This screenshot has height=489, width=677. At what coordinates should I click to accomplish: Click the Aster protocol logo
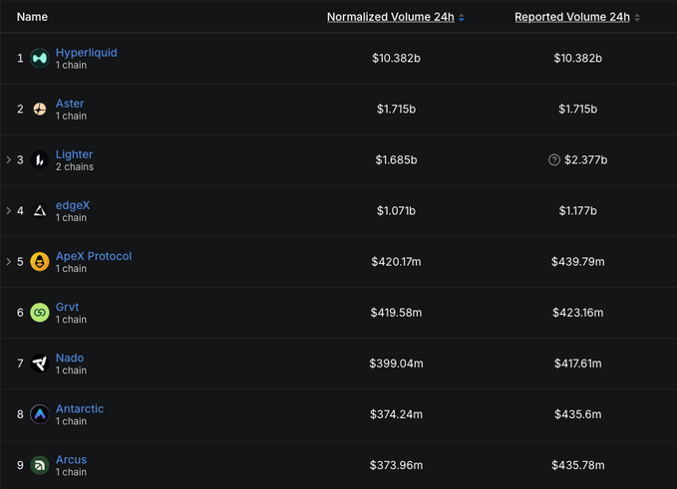pyautogui.click(x=40, y=110)
